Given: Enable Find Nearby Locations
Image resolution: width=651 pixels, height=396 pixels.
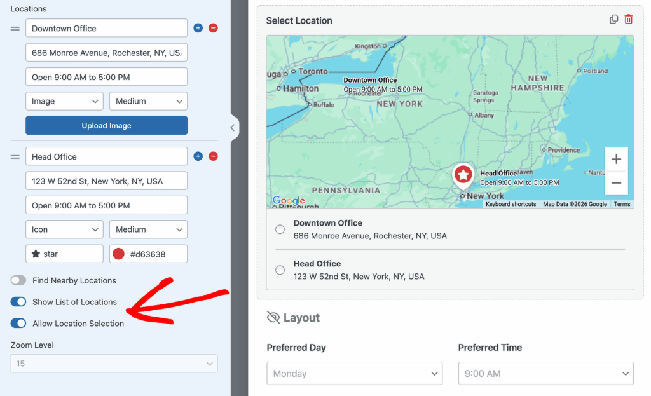Looking at the screenshot, I should tap(19, 280).
